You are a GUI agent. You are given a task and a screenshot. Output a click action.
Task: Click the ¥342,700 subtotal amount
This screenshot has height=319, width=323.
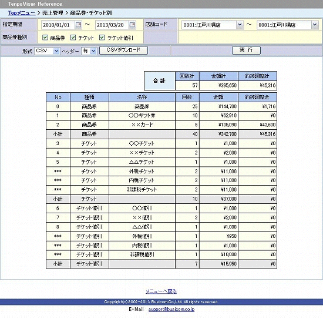218,134
